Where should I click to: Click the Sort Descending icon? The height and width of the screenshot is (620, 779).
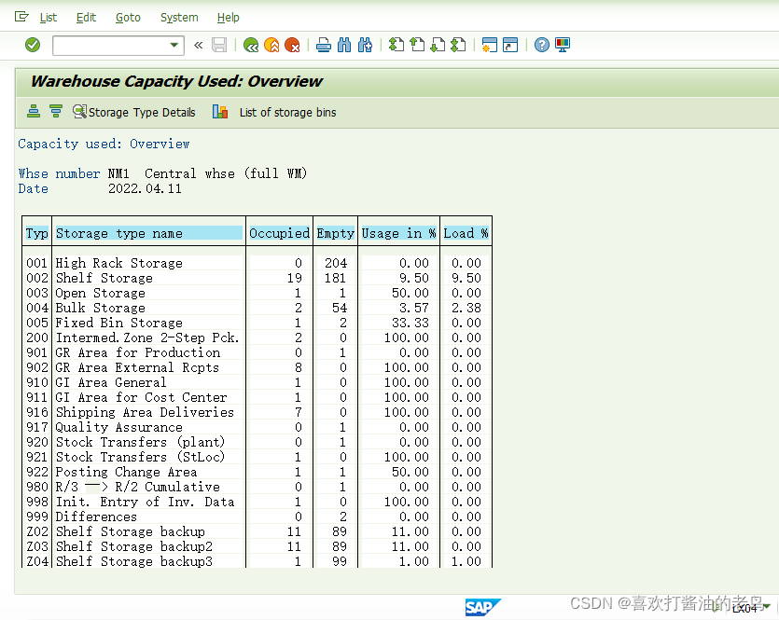[56, 111]
